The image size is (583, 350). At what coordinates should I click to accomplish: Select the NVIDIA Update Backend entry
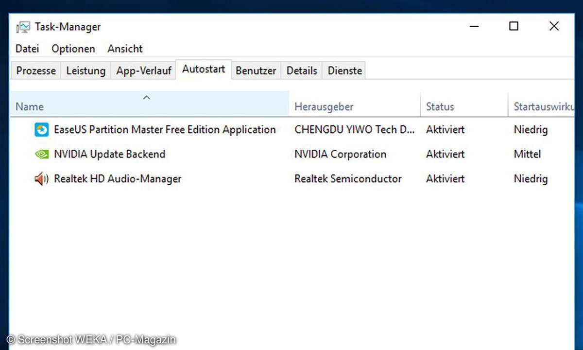[110, 154]
